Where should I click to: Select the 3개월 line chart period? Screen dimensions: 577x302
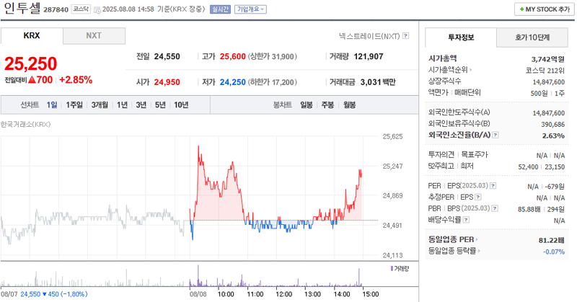click(x=100, y=105)
